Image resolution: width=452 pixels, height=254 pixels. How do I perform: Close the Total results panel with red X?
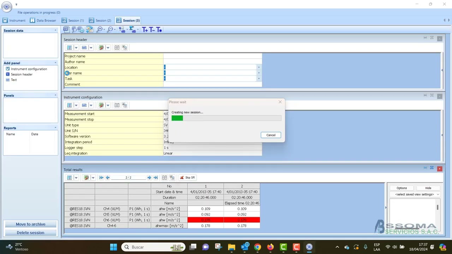pos(440,169)
